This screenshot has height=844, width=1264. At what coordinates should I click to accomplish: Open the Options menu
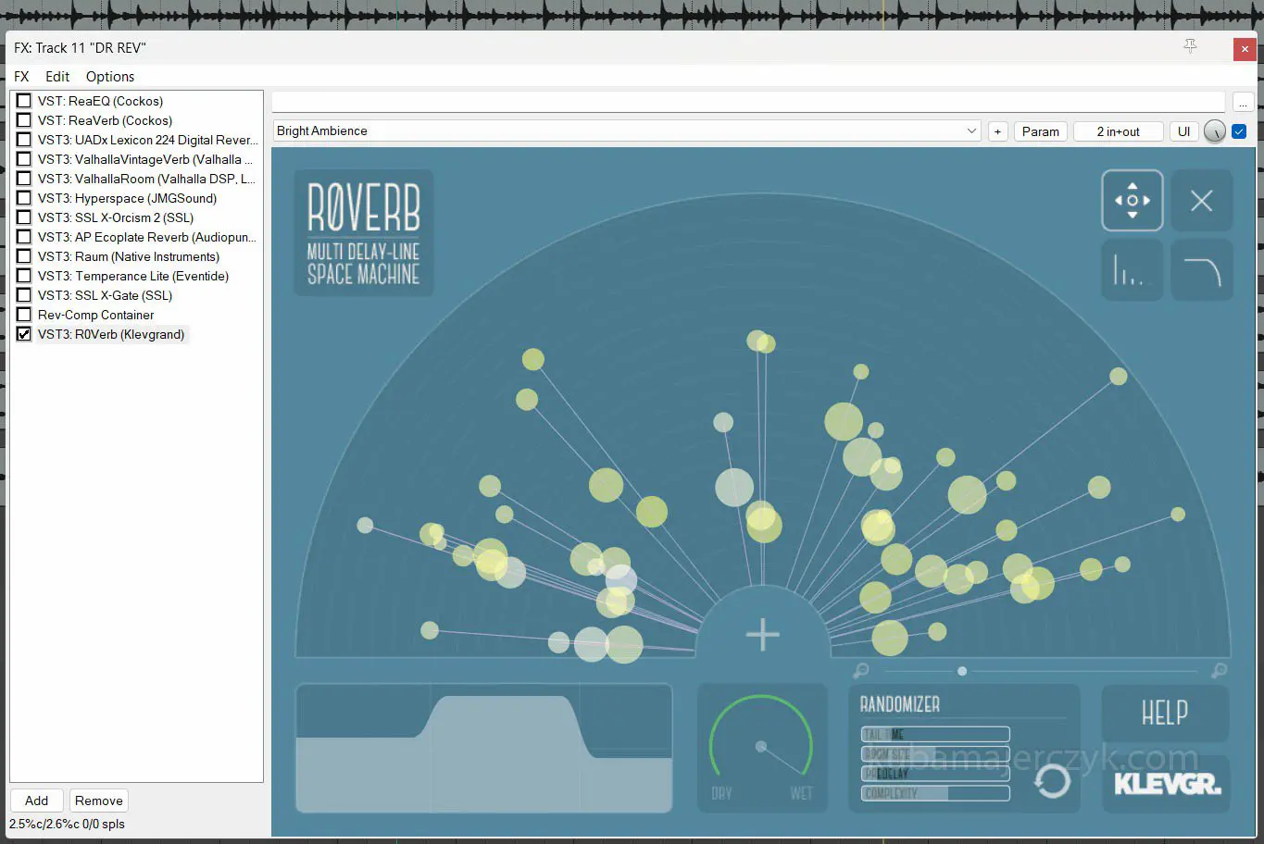pyautogui.click(x=109, y=77)
